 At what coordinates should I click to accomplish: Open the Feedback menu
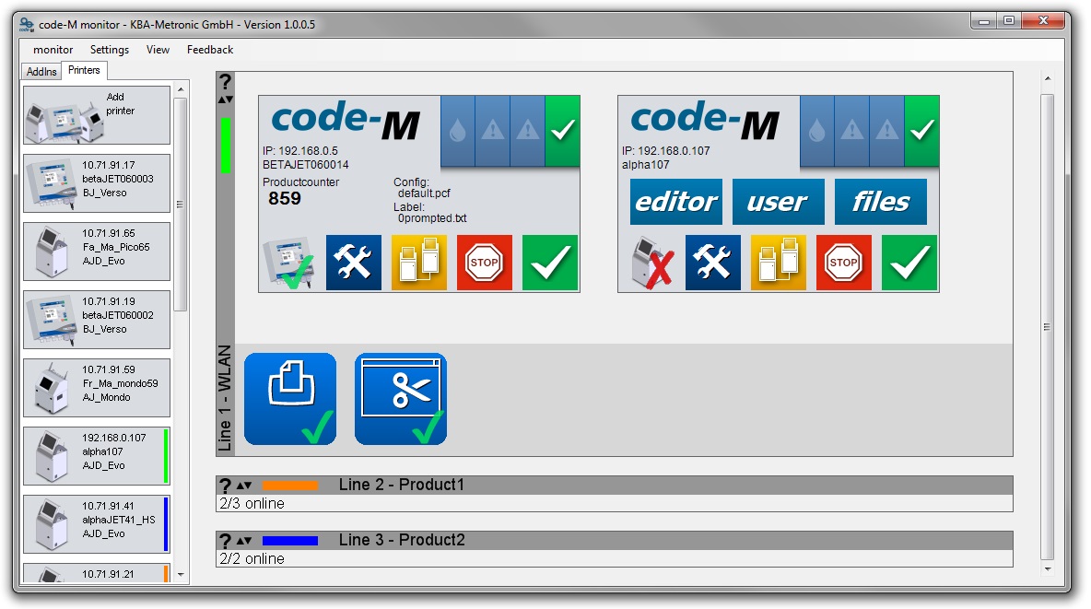209,50
